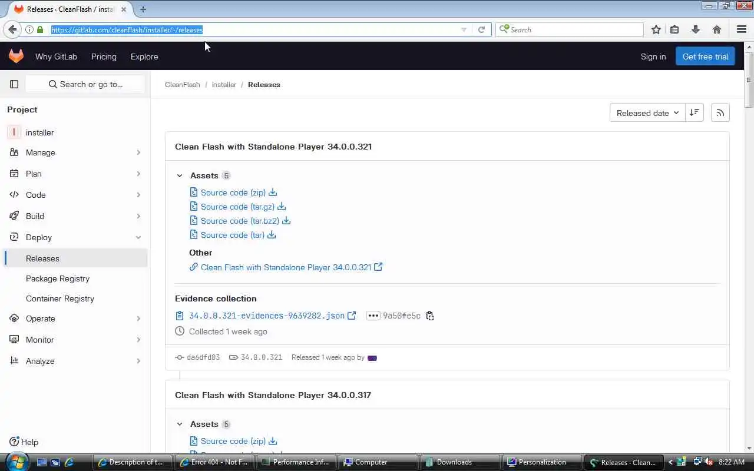Open the Help link in sidebar
Viewport: 754px width, 471px height.
pyautogui.click(x=24, y=442)
